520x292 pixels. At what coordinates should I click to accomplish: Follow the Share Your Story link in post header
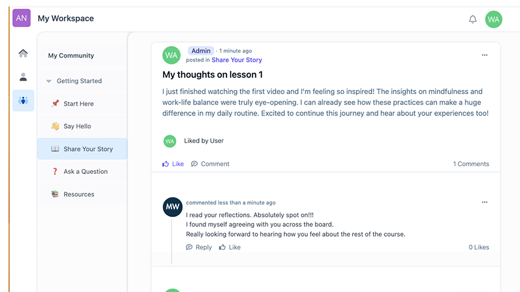pyautogui.click(x=237, y=60)
